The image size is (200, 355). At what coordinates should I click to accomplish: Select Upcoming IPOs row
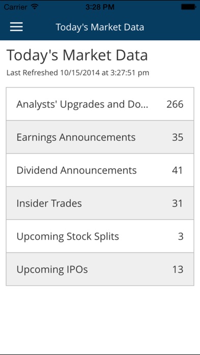tap(100, 269)
